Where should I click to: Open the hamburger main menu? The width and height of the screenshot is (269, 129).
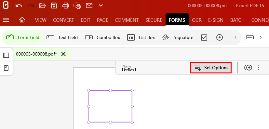point(6,20)
